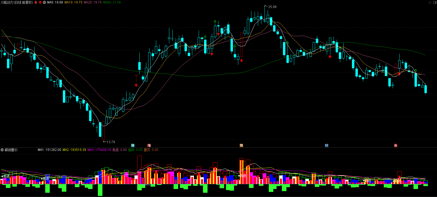Screen dimensions: 437x197
Task: Open the main chart indicator dropdown before MA5
Action: 44,2
